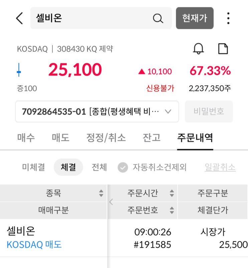Screen dimensions: 248x268
Task: Collapse table columns with left chevron
Action: click(111, 202)
